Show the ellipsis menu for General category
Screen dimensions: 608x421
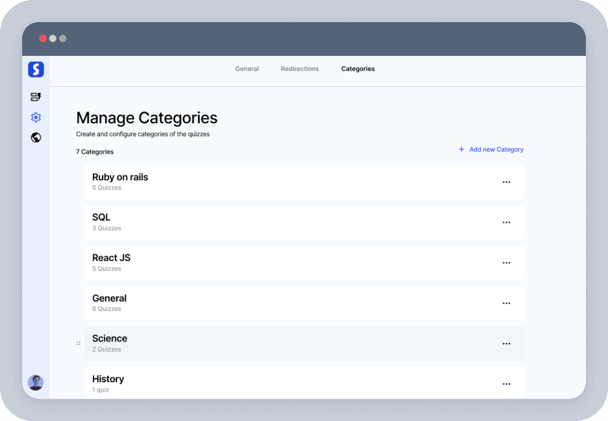[506, 303]
